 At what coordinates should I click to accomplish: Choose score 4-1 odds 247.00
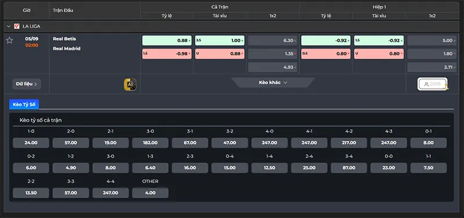click(x=309, y=143)
